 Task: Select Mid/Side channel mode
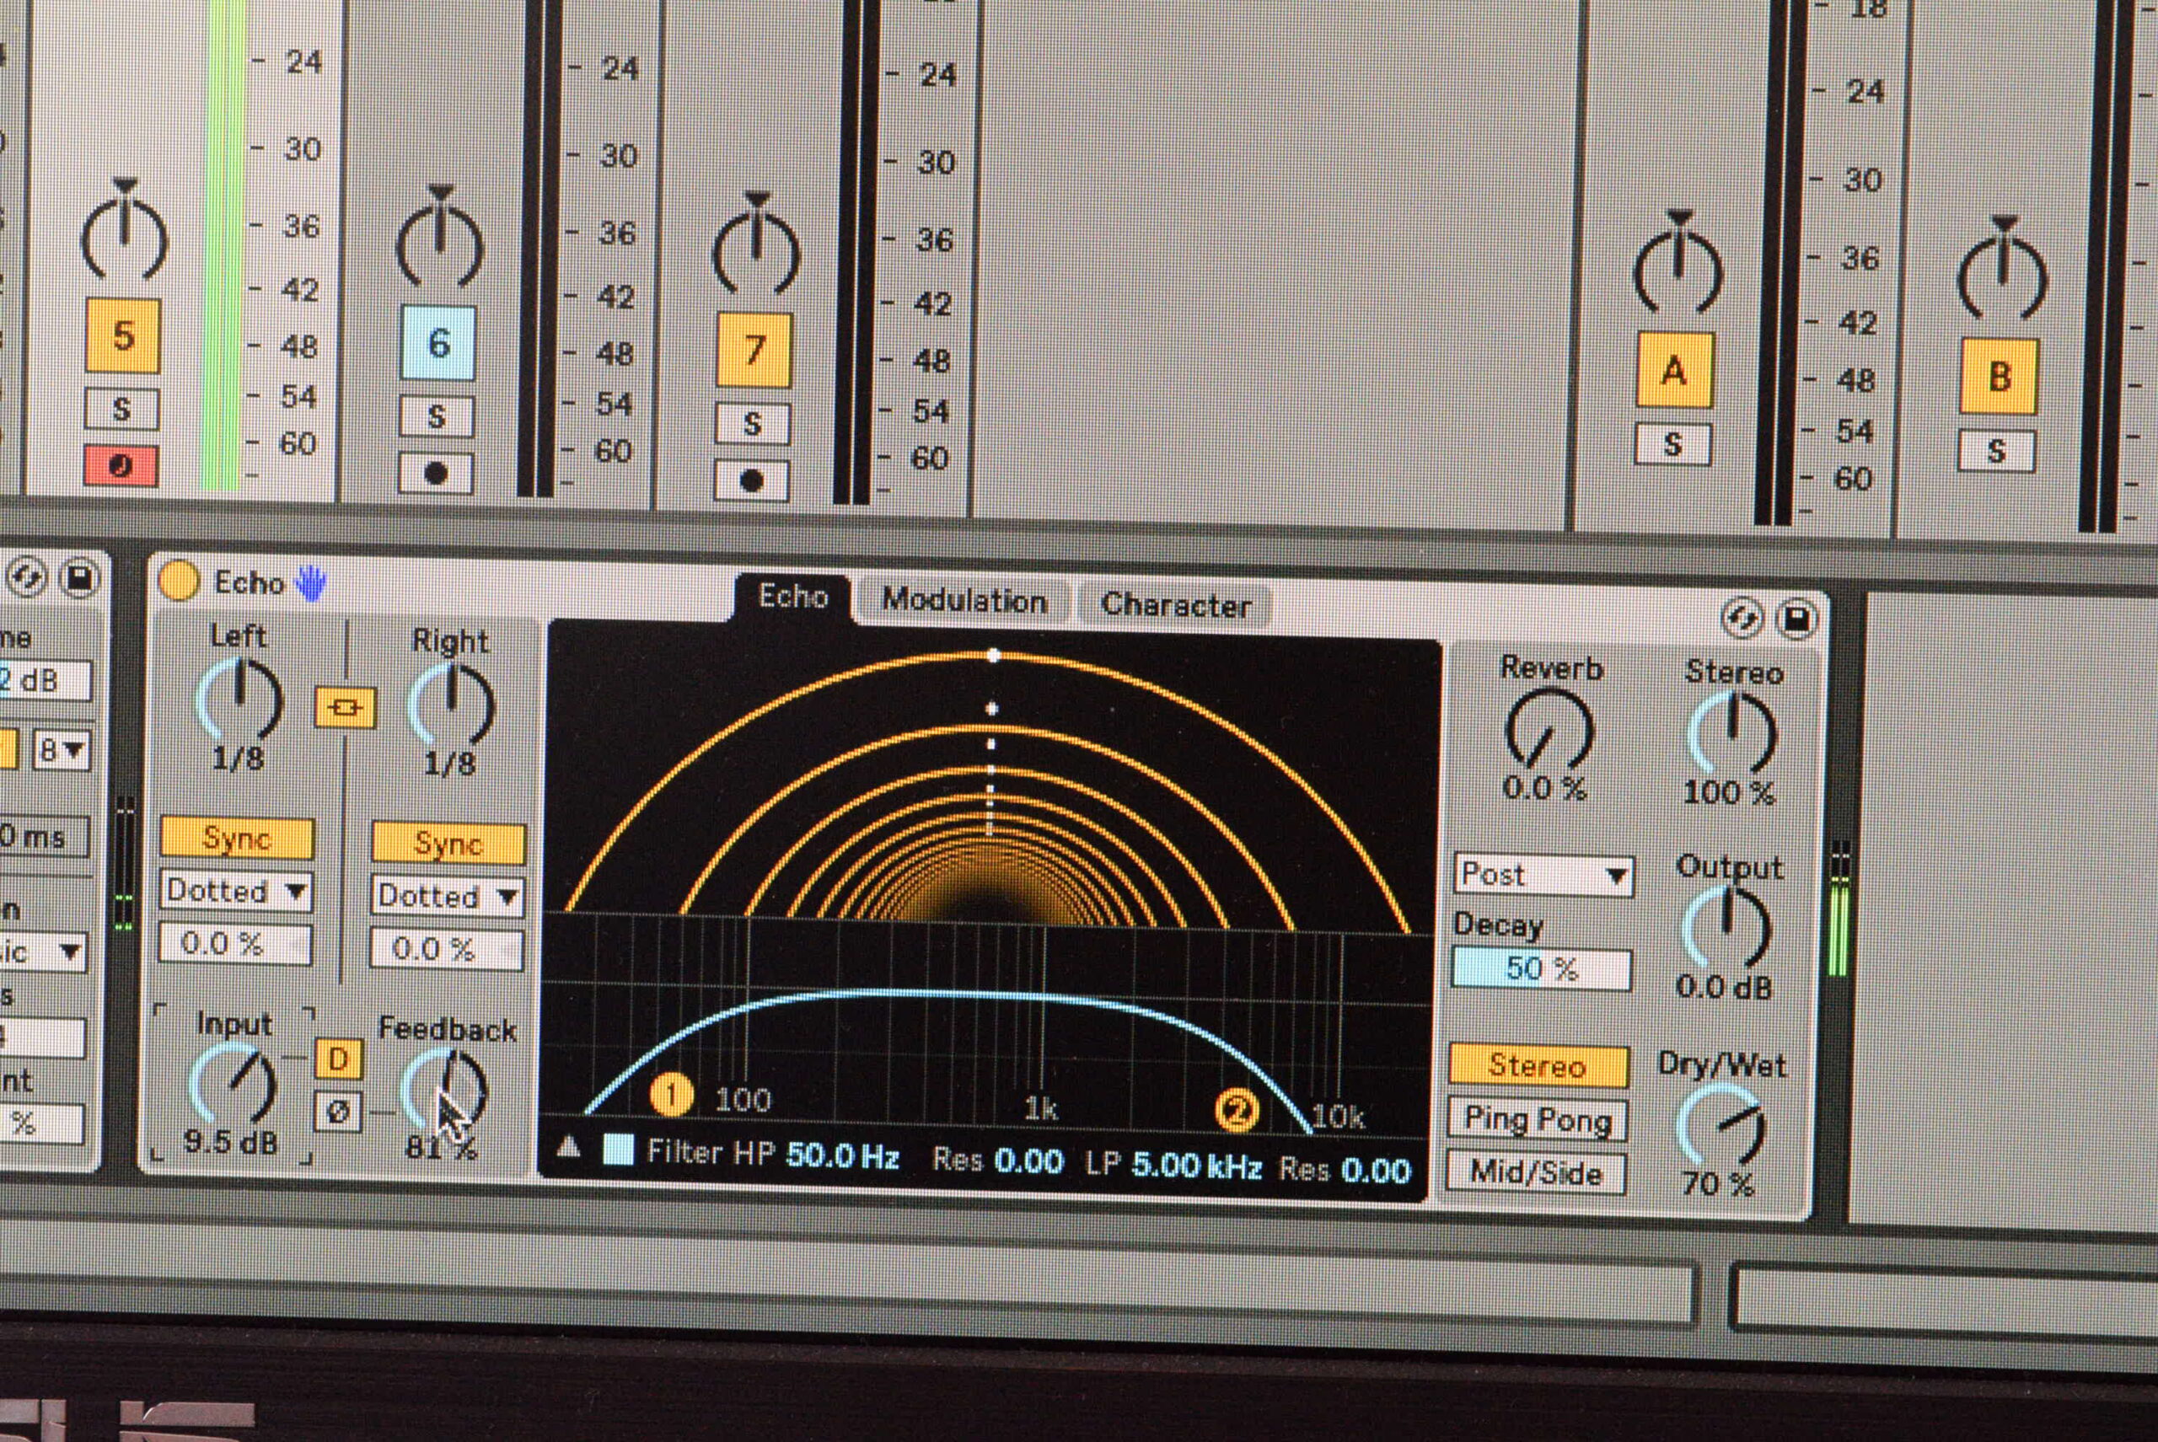click(1536, 1173)
